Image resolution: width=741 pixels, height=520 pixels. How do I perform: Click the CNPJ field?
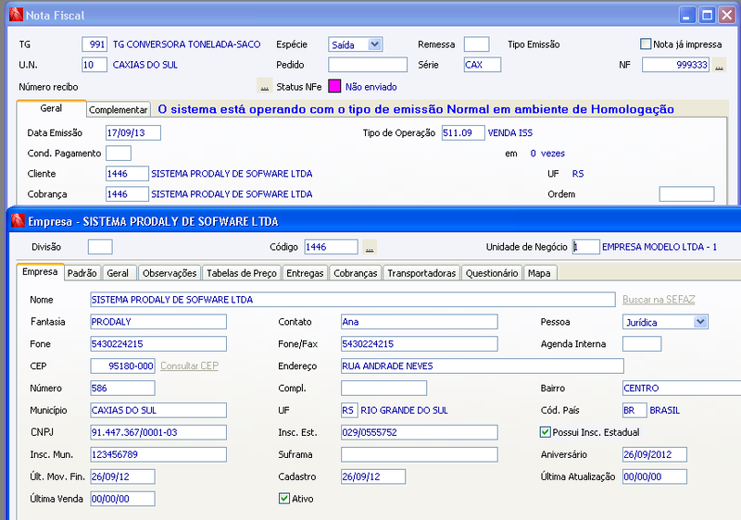158,432
